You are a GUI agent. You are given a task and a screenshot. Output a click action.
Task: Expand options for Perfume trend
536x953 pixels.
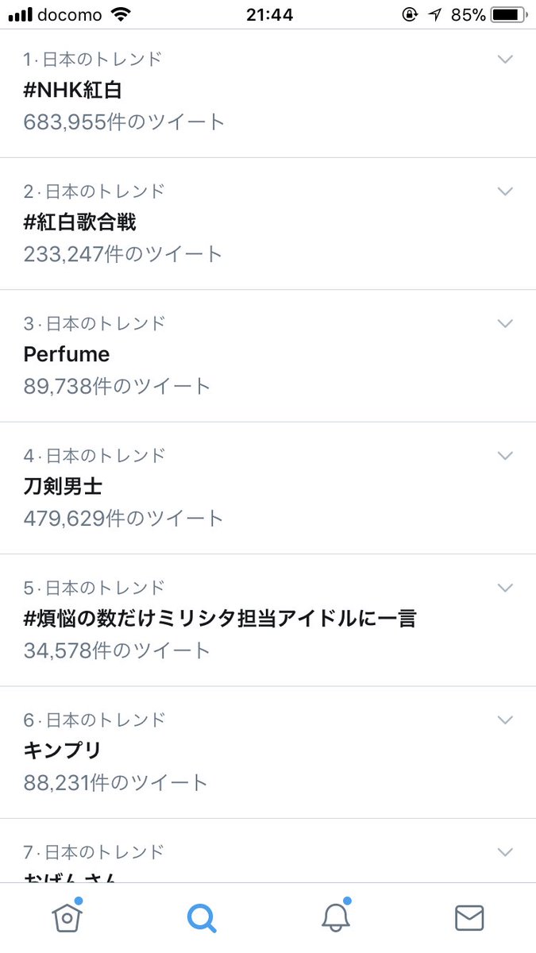click(x=505, y=323)
